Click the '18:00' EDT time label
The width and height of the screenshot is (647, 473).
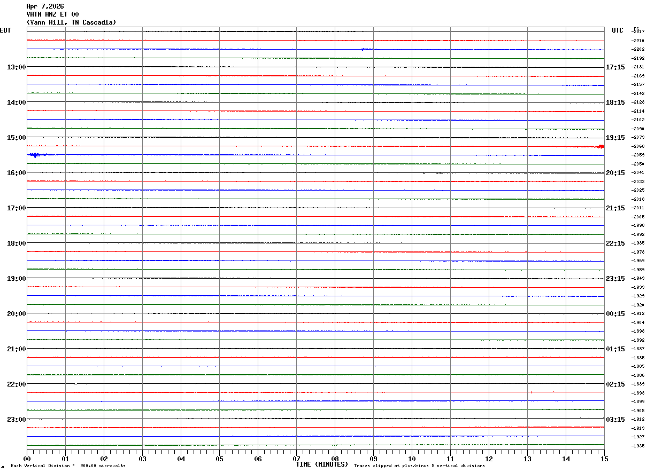[16, 243]
